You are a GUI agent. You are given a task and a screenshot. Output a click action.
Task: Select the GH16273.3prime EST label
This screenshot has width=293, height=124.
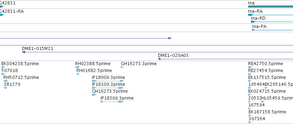coord(139,64)
